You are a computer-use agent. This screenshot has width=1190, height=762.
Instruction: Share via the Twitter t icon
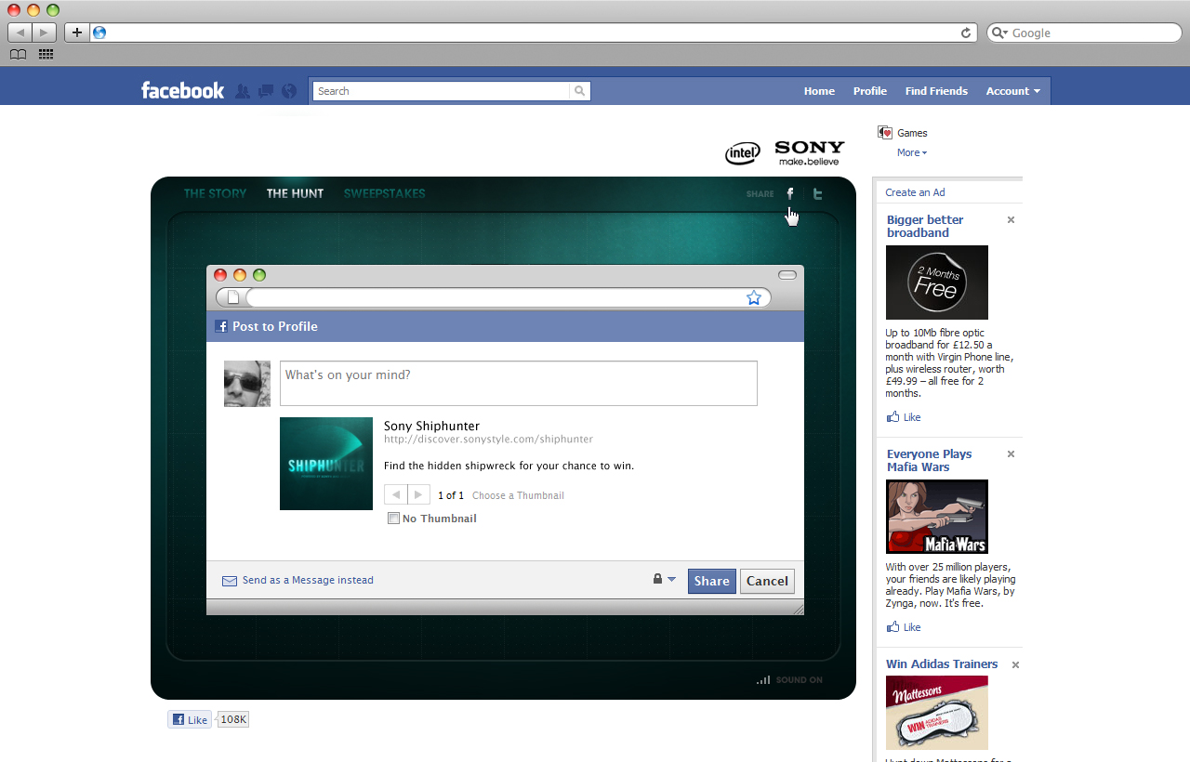point(818,193)
